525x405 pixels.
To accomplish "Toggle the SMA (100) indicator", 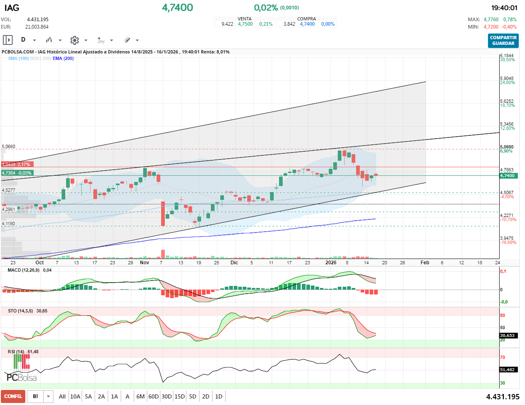I will click(18, 58).
